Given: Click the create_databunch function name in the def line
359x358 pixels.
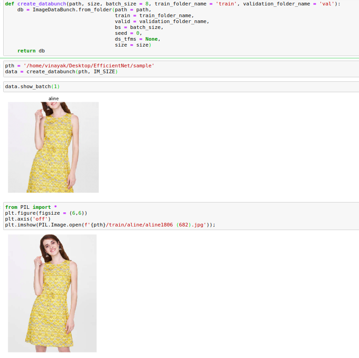Looking at the screenshot, I should tap(41, 4).
